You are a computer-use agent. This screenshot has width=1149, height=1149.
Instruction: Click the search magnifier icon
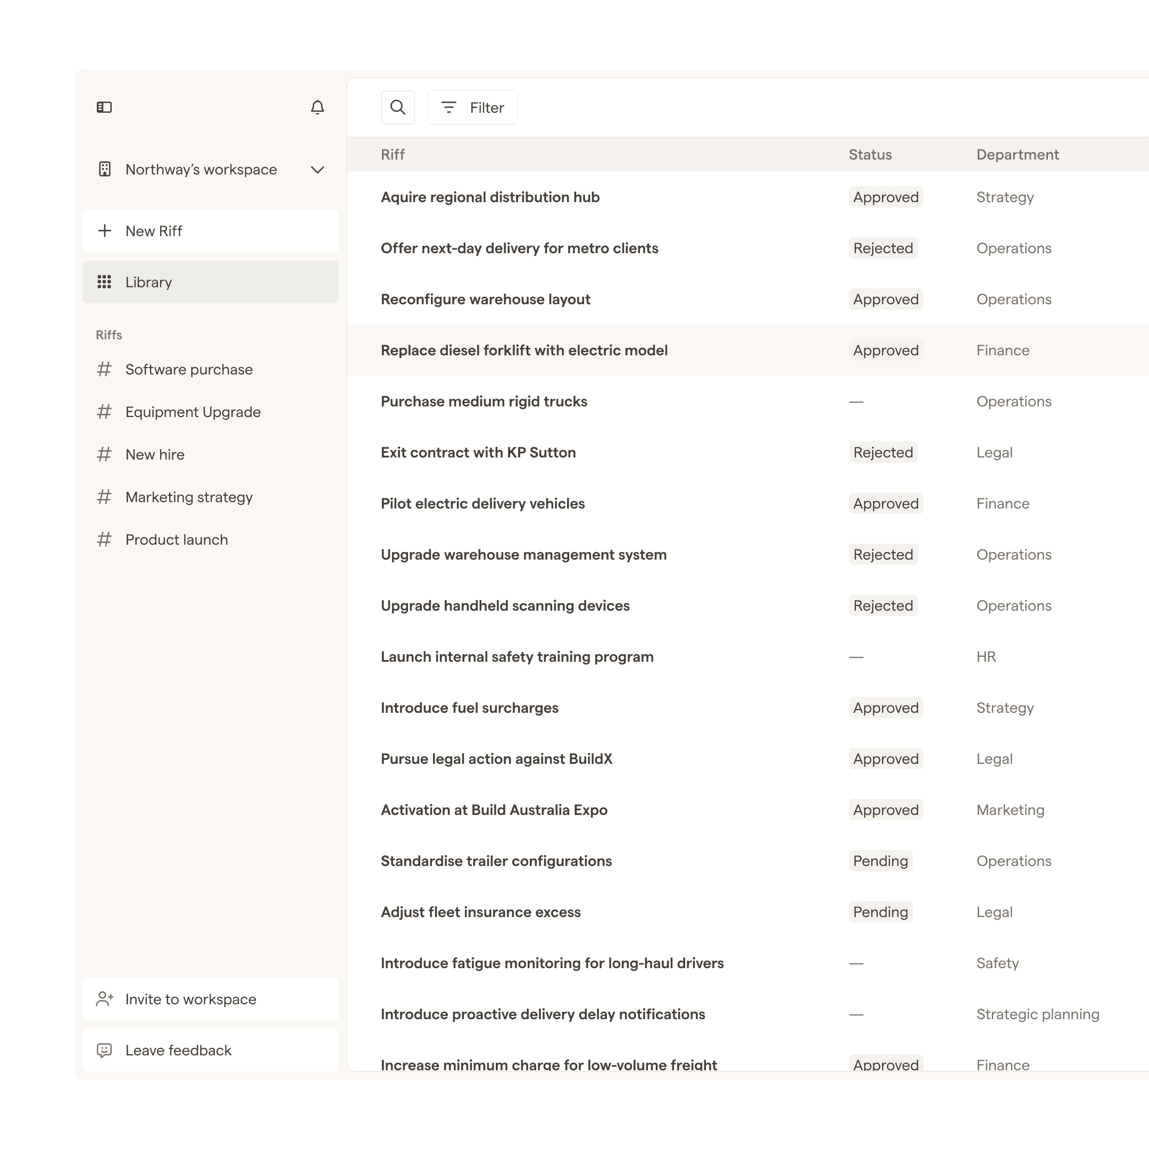pyautogui.click(x=397, y=107)
